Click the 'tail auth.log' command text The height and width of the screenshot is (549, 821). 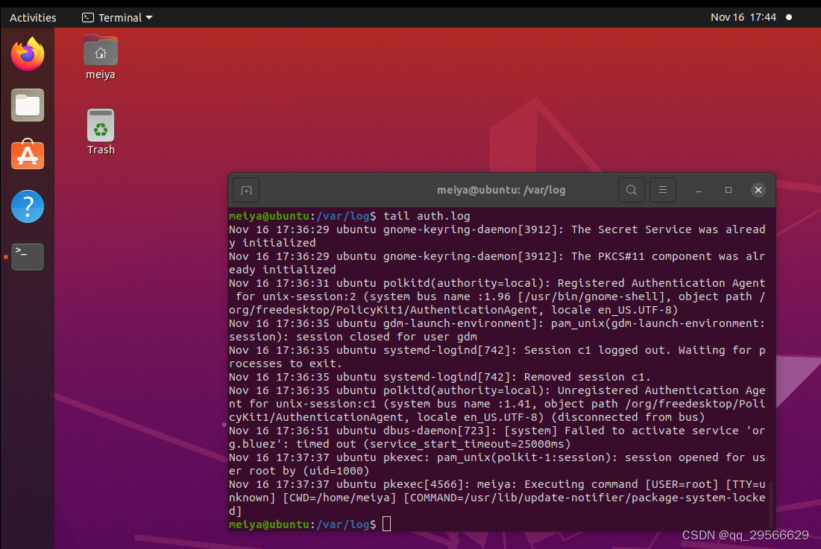pos(427,216)
